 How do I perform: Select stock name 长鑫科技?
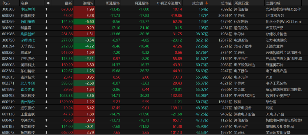pos(27,16)
